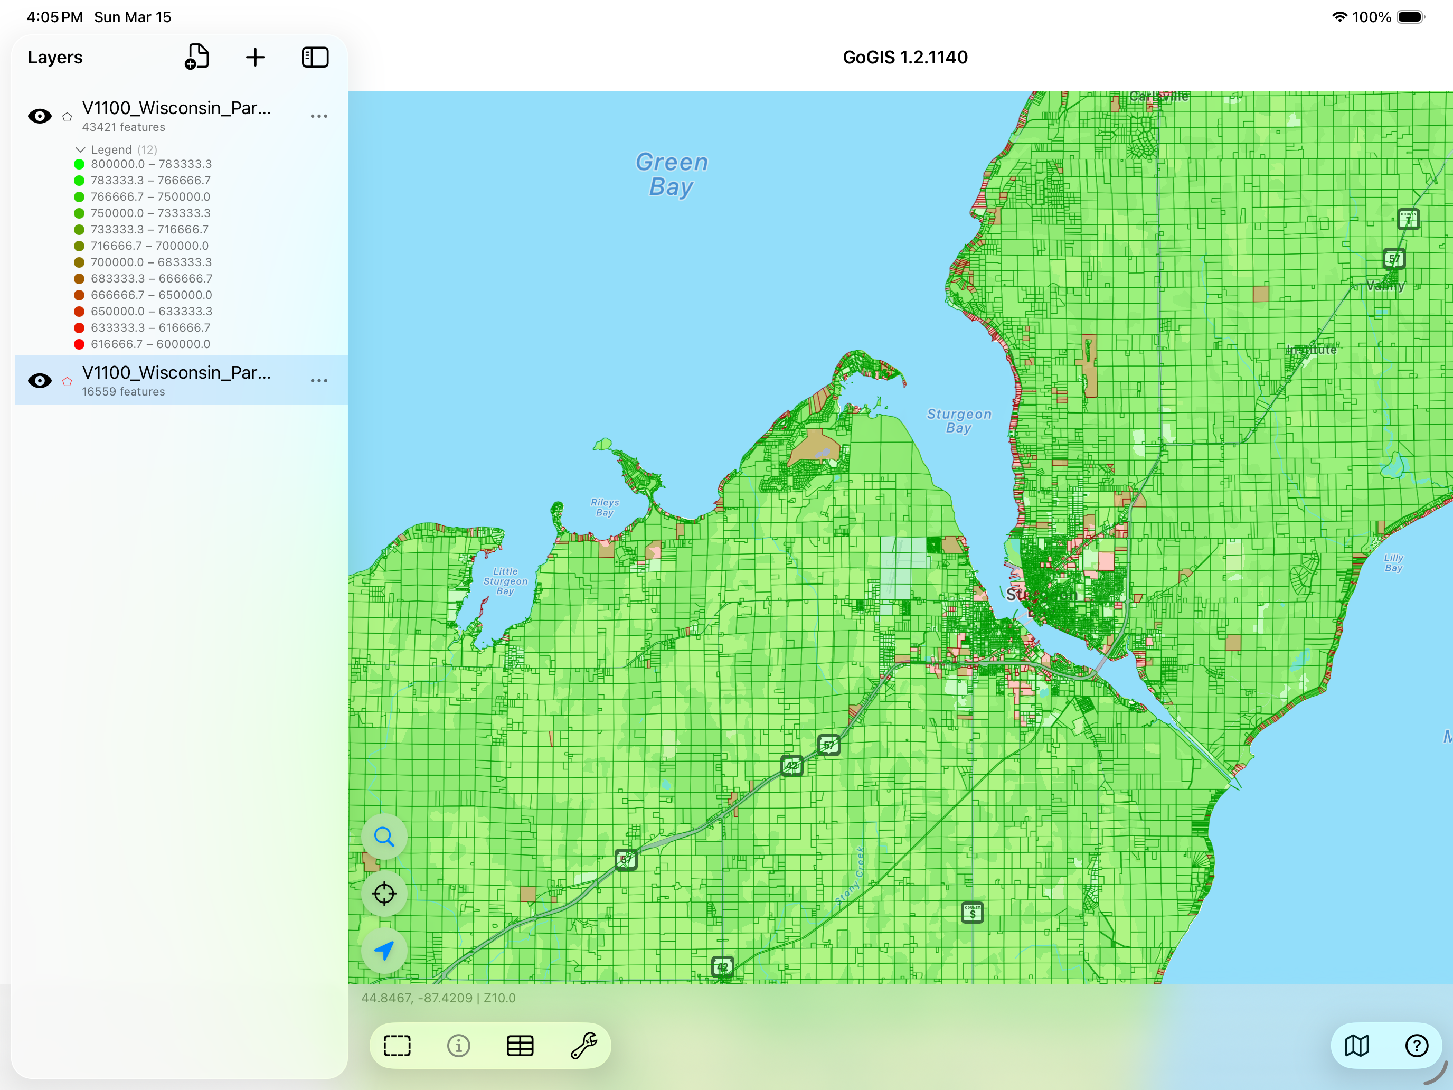Open the search tool on the map

coord(384,837)
